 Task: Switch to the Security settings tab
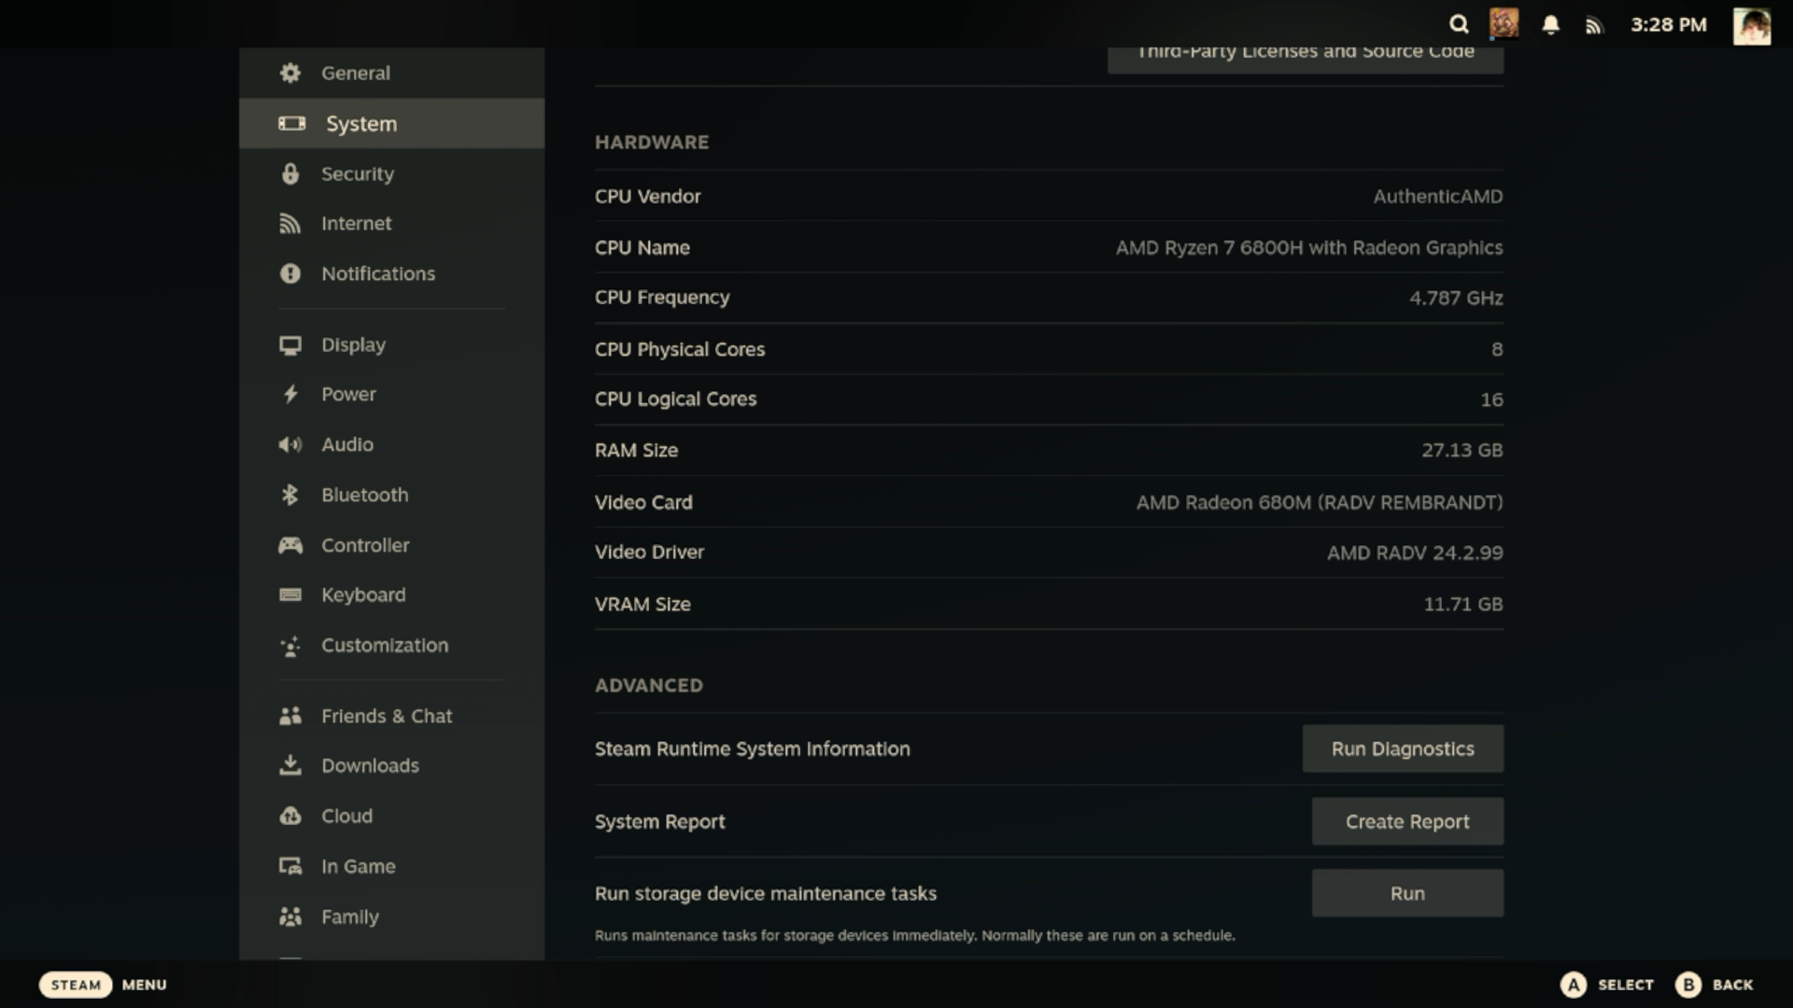(391, 174)
